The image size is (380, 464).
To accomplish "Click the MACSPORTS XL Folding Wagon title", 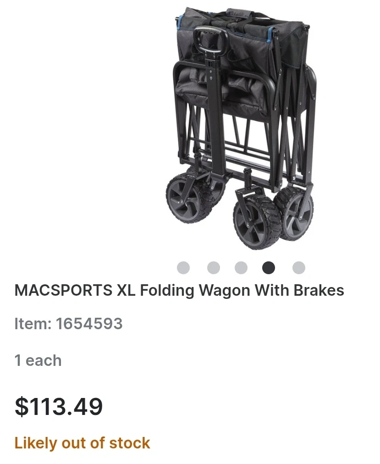I will point(179,290).
